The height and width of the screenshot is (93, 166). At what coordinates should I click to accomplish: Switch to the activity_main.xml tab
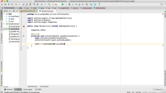click(x=29, y=11)
